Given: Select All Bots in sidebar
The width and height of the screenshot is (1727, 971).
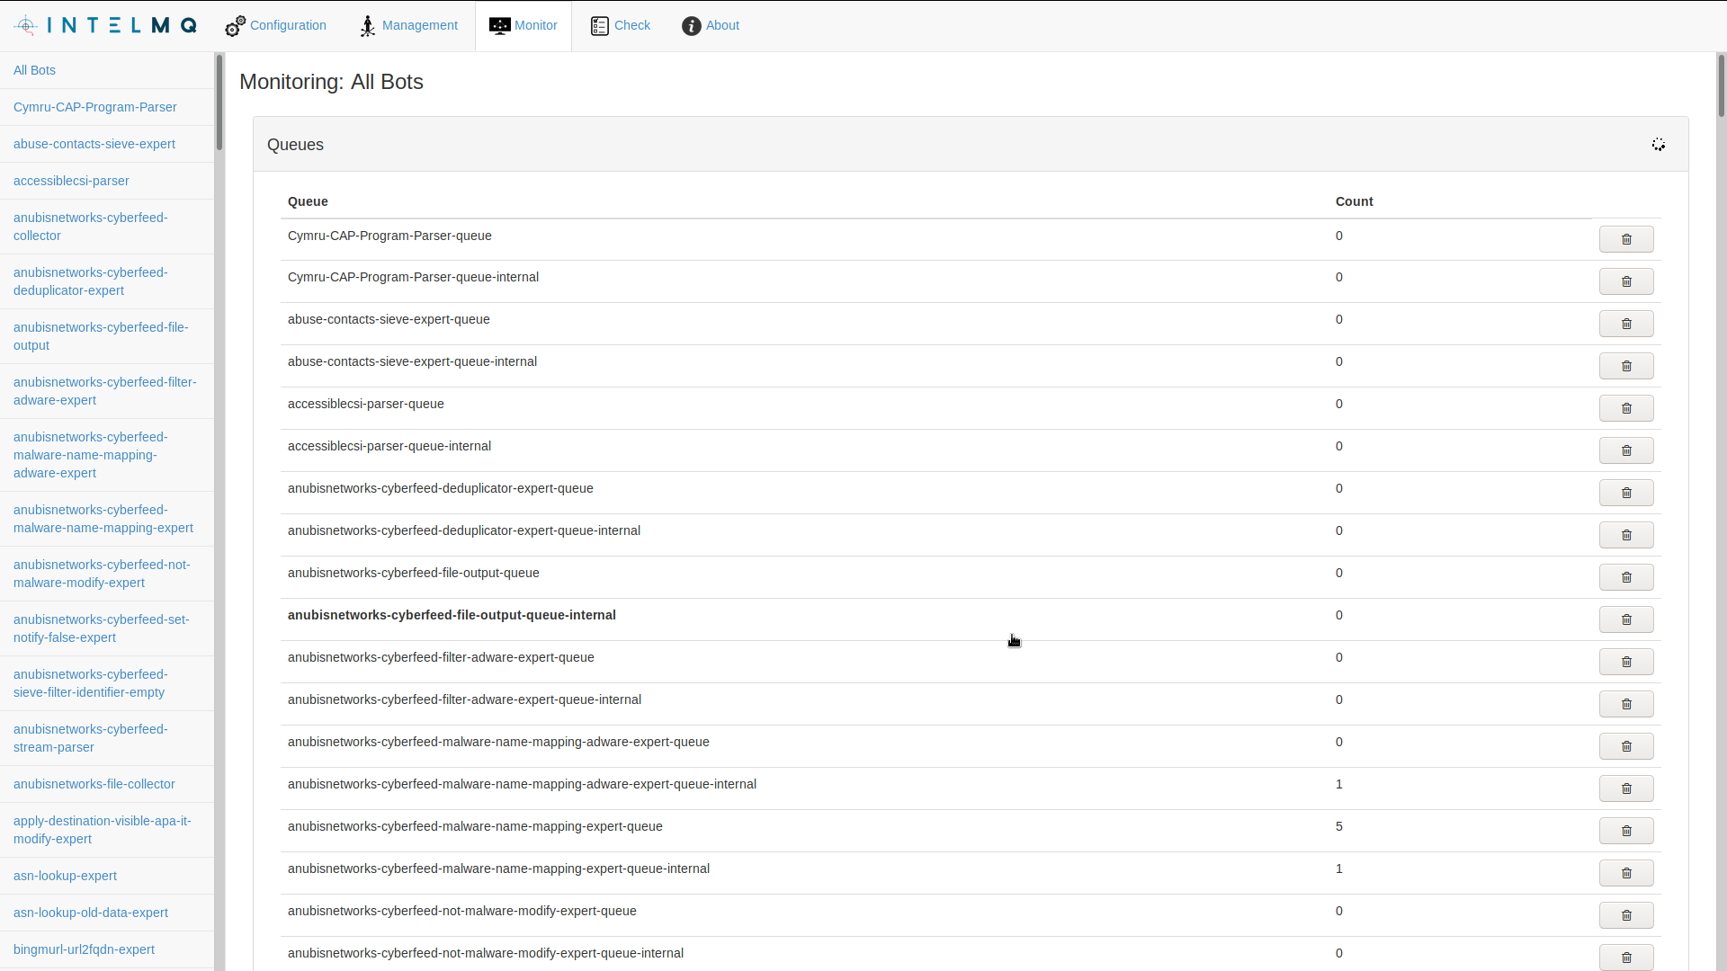Looking at the screenshot, I should 34,70.
